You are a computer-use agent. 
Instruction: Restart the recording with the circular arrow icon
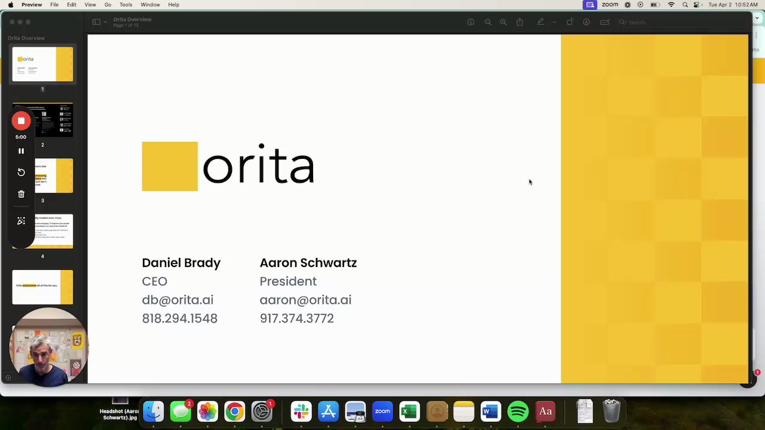pos(21,172)
